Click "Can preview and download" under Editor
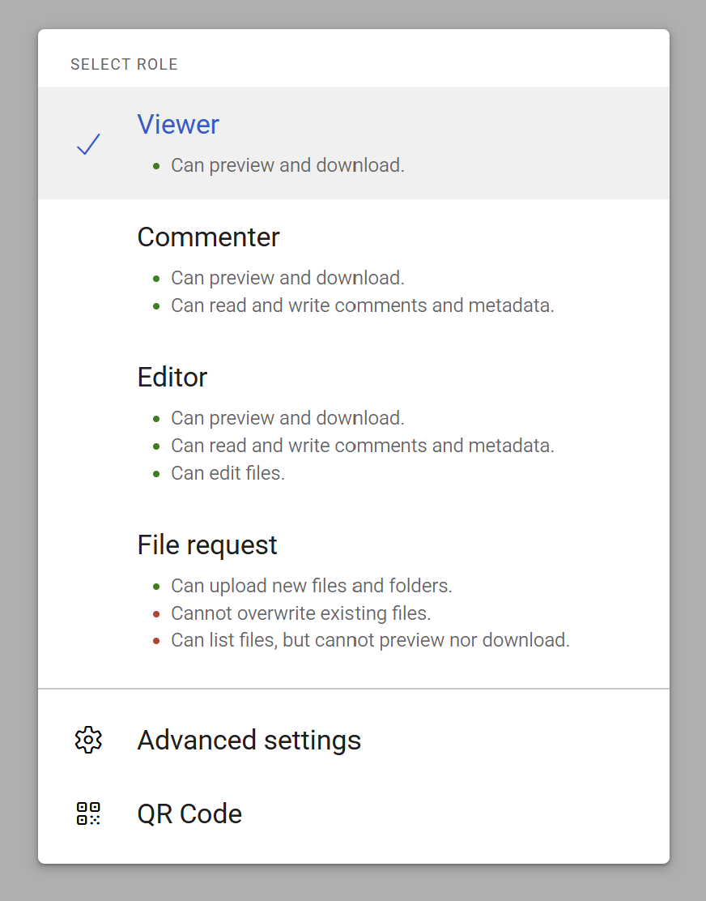 287,418
